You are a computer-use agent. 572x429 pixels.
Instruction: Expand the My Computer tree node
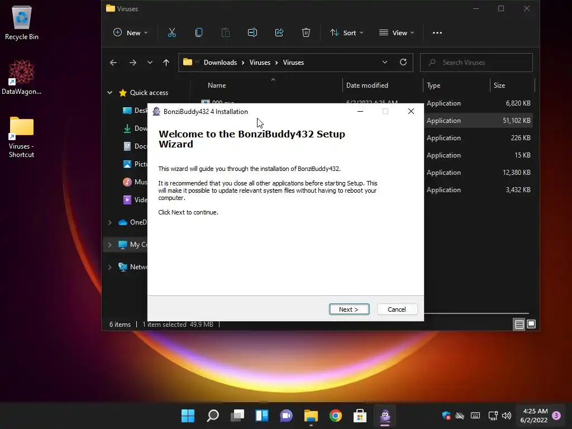(110, 245)
